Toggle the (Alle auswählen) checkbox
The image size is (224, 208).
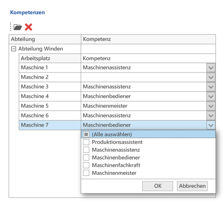(86, 134)
